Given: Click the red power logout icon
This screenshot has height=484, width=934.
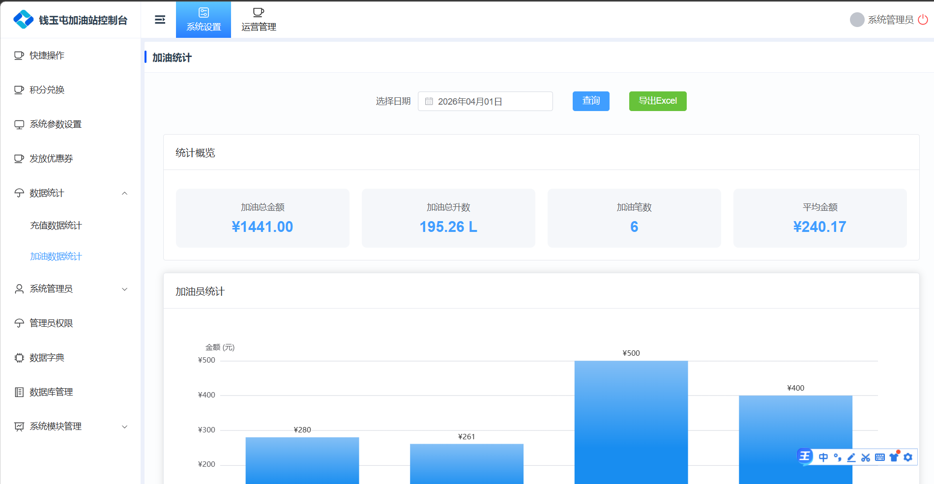Looking at the screenshot, I should pyautogui.click(x=923, y=20).
